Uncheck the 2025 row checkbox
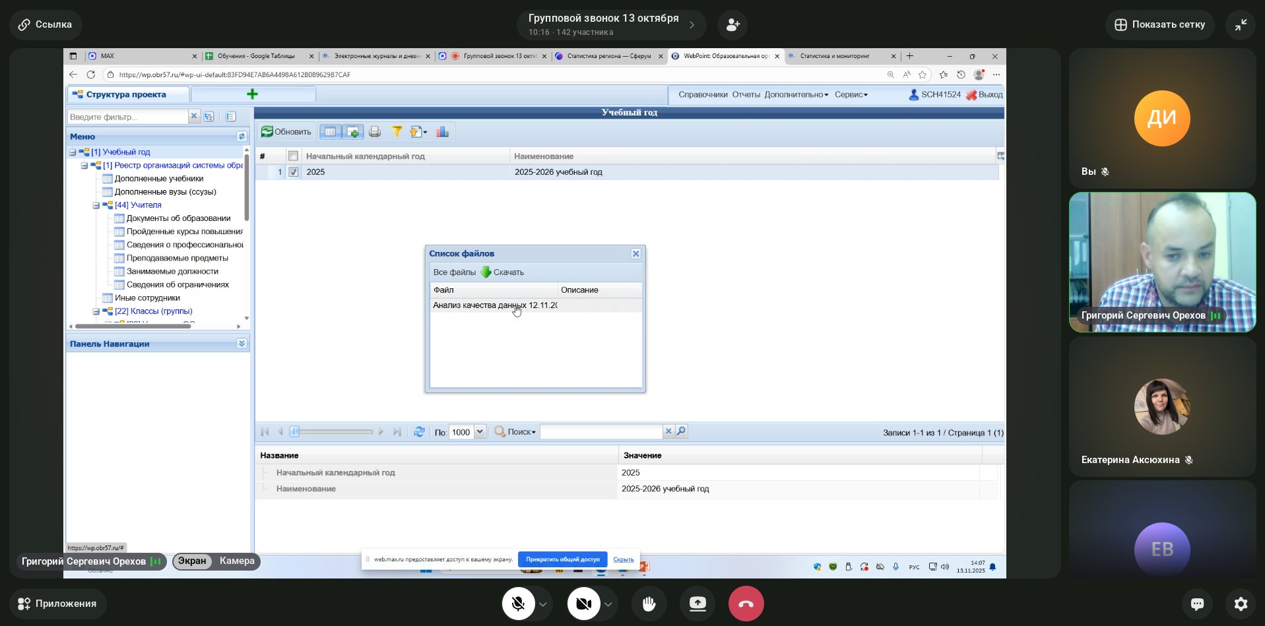Screen dimensions: 1265x626 294,172
